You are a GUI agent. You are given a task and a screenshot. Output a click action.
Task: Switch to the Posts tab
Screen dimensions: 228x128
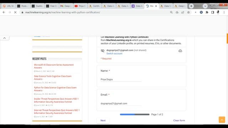[x=23, y=6]
